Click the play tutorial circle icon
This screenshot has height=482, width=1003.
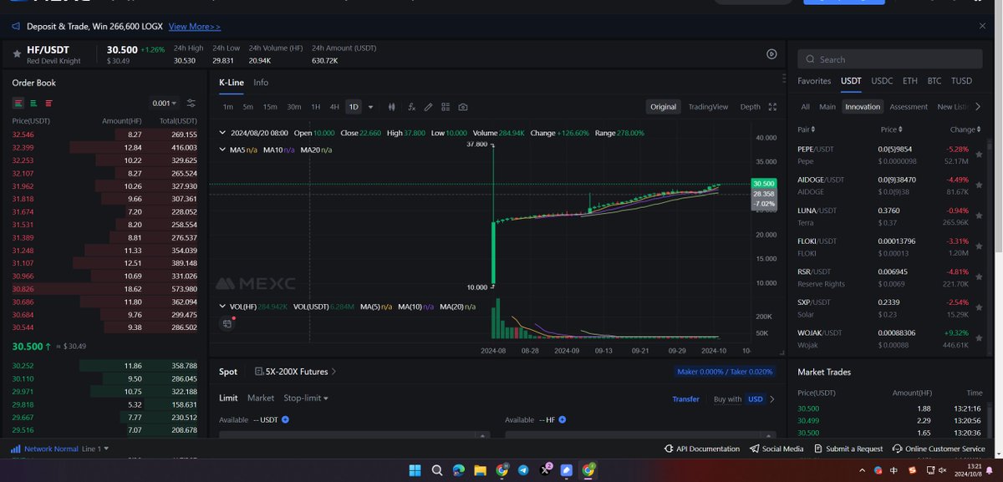(771, 54)
